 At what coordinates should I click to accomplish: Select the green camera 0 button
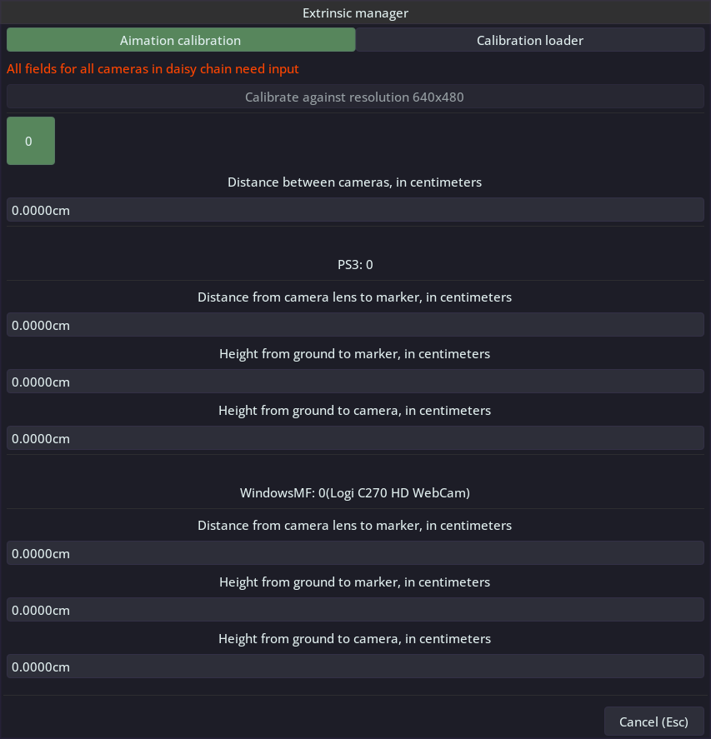(30, 141)
